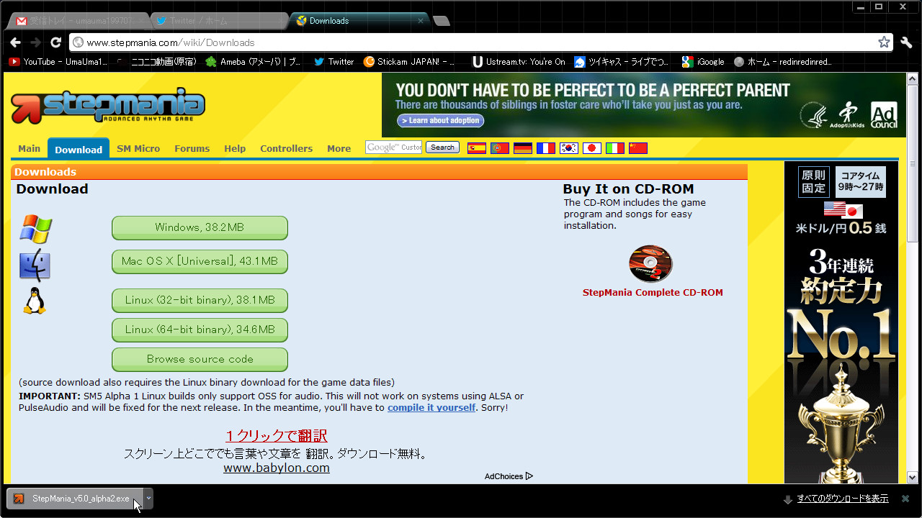Open StepMania_v5.0_alpha2.exe download item
This screenshot has width=922, height=518.
point(75,499)
